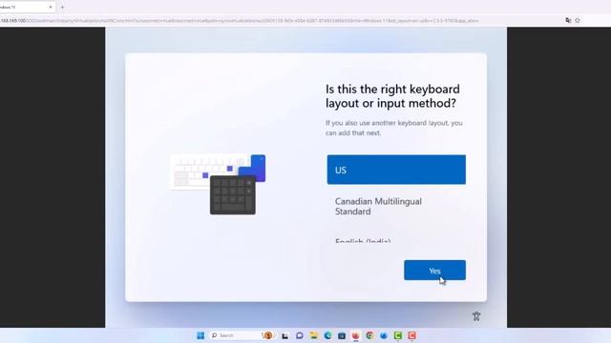Image resolution: width=611 pixels, height=343 pixels.
Task: Close the Windows 11 browser tab
Action: tap(51, 7)
